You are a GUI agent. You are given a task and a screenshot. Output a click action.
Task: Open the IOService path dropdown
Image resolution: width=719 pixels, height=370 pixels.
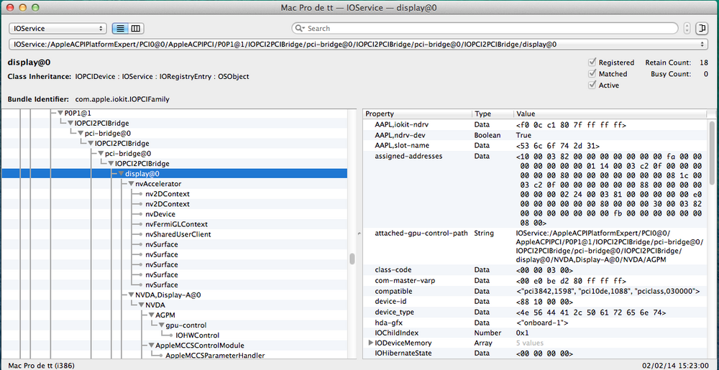359,45
